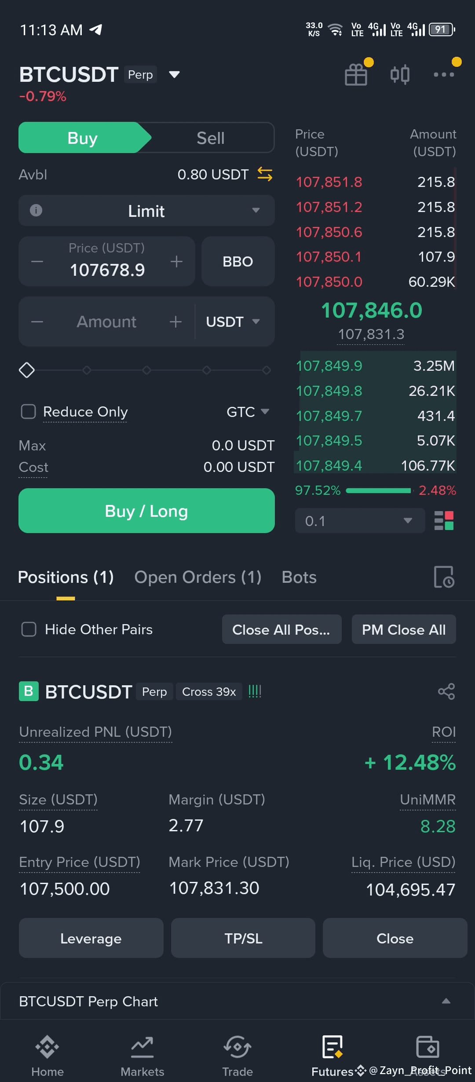
Task: Switch to the Bots tab
Action: tap(299, 577)
